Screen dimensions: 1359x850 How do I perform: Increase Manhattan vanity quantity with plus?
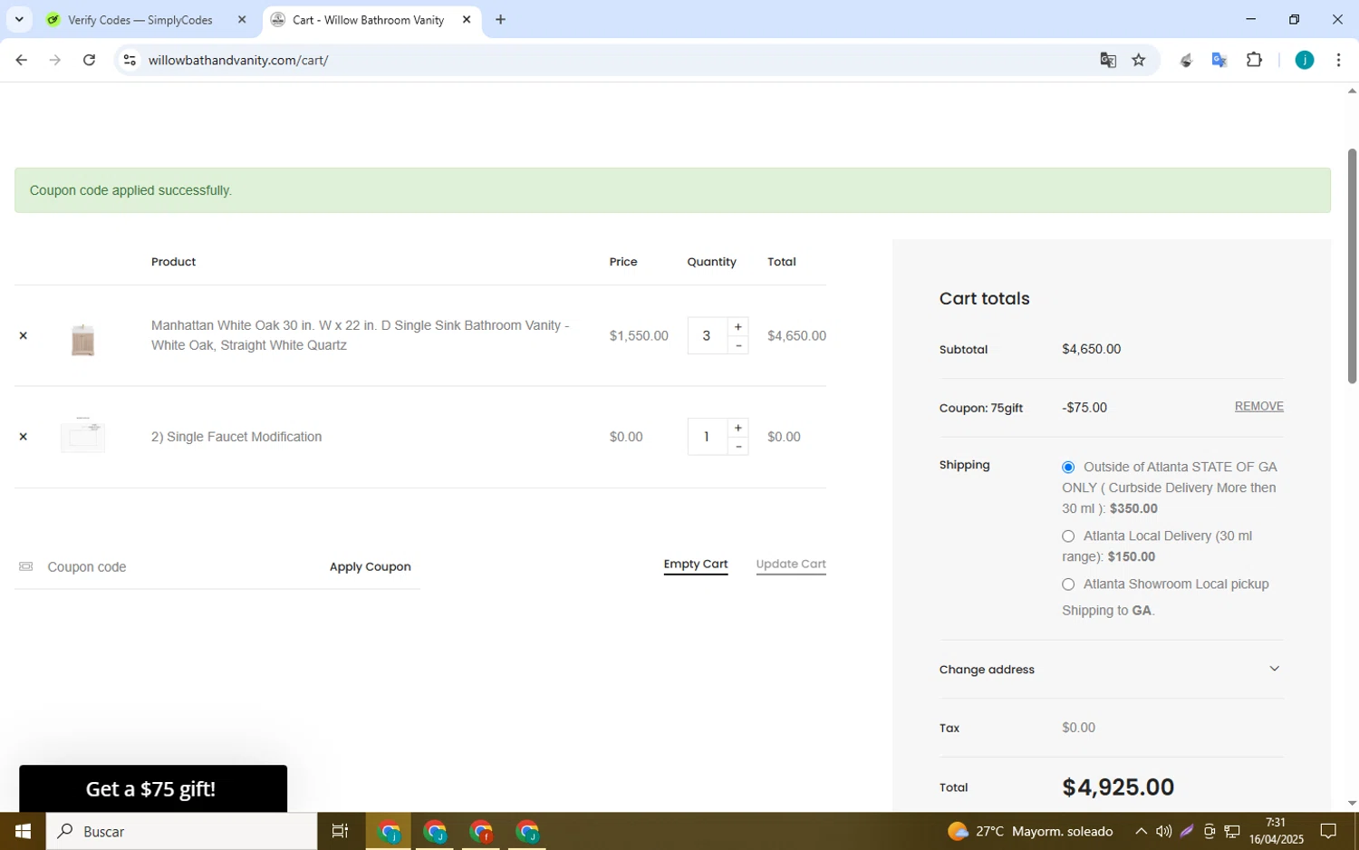[738, 326]
